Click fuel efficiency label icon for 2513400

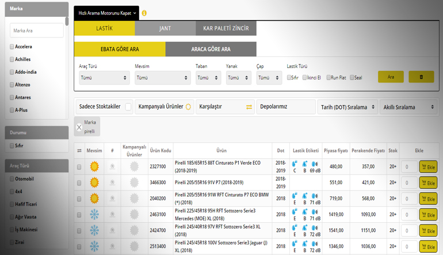[295, 243]
